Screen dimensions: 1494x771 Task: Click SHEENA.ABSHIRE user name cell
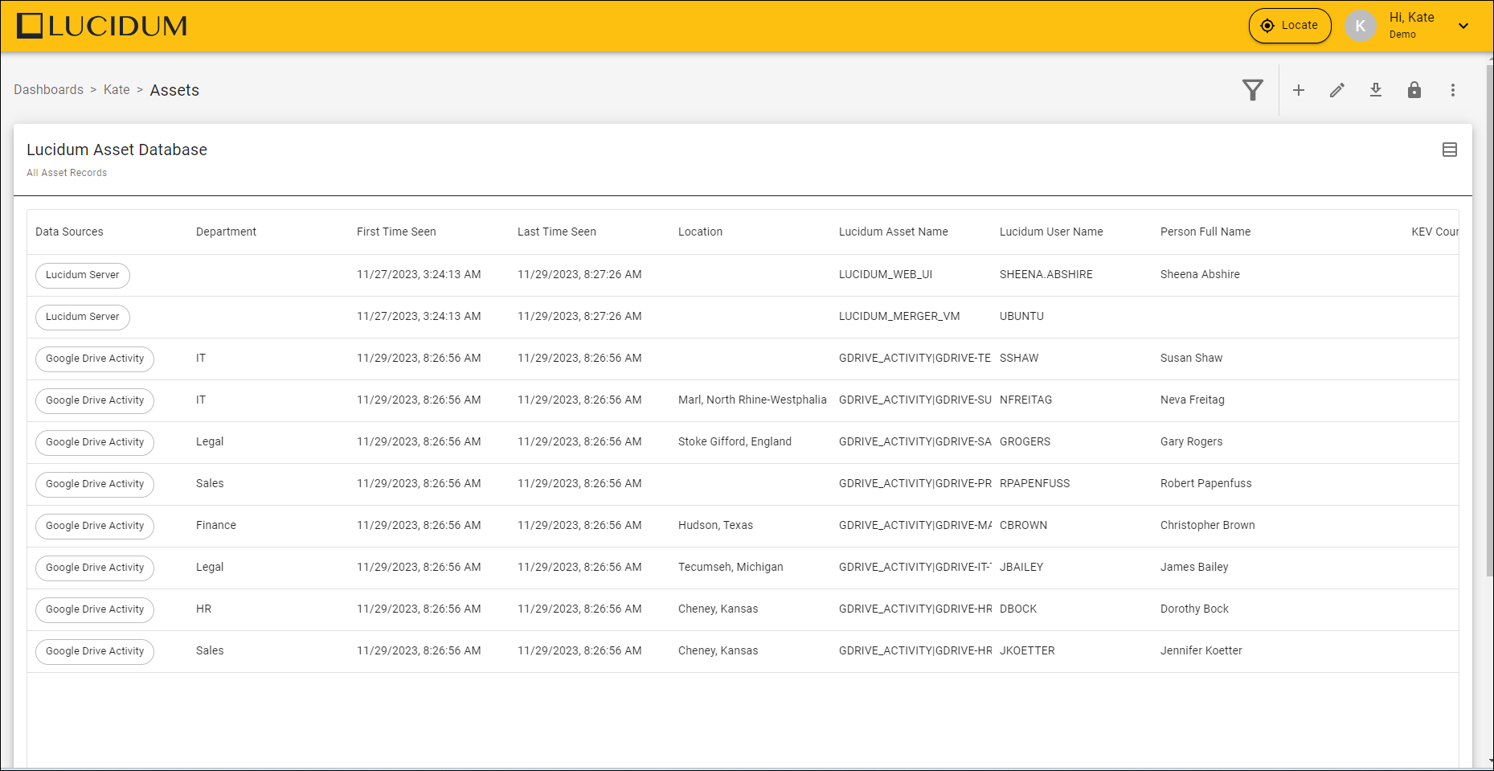[x=1046, y=274]
